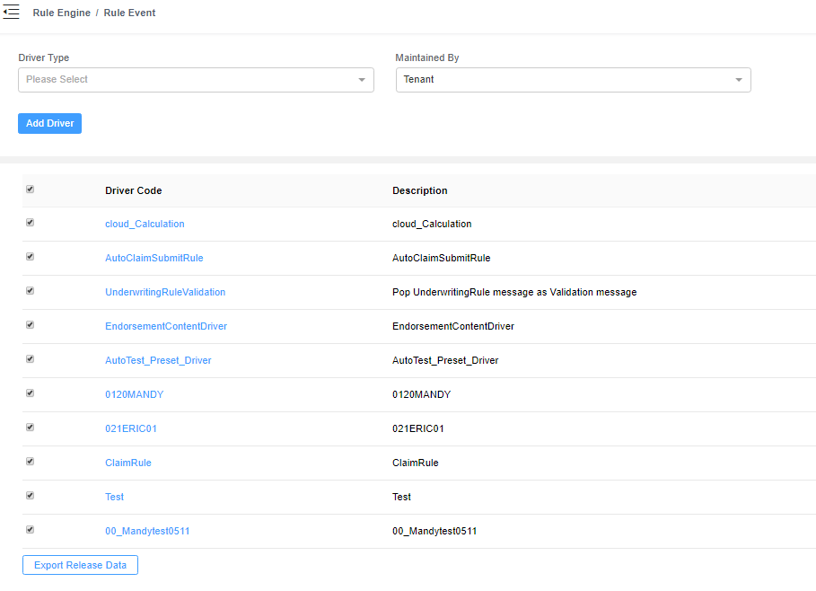The image size is (816, 591).
Task: Open the UnderwritingRuleValidation driver link
Action: [165, 292]
